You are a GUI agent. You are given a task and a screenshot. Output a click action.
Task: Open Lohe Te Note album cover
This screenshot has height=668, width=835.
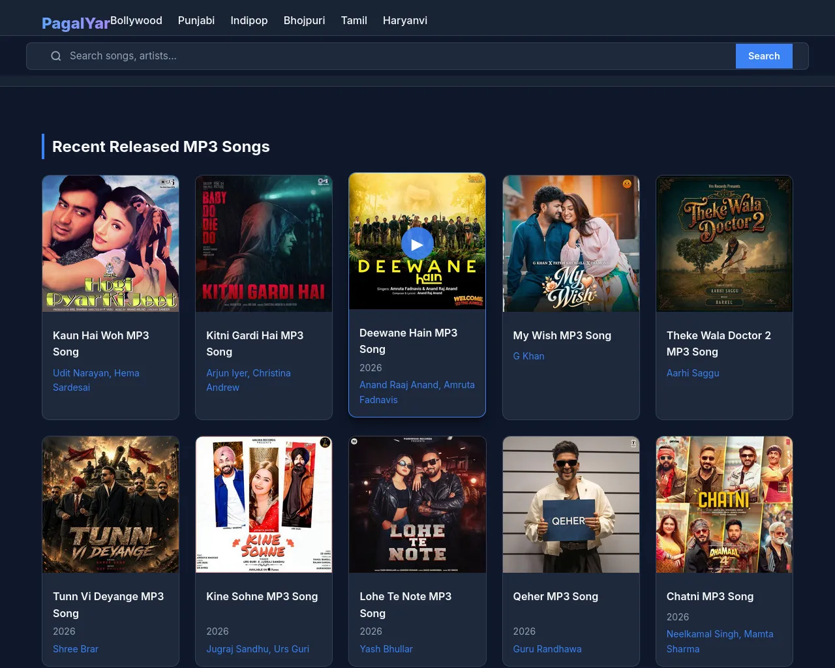(x=417, y=504)
